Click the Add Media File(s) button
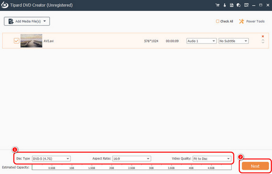 27,21
